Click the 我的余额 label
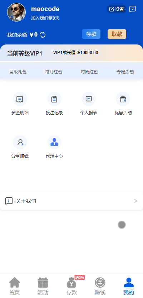 point(17,35)
